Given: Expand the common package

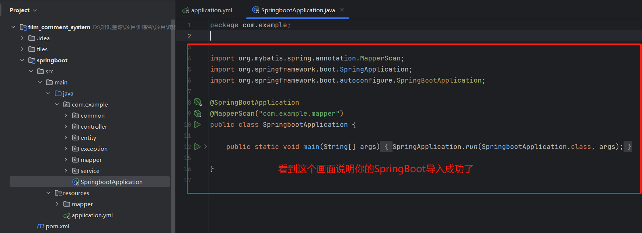Looking at the screenshot, I should click(x=66, y=116).
